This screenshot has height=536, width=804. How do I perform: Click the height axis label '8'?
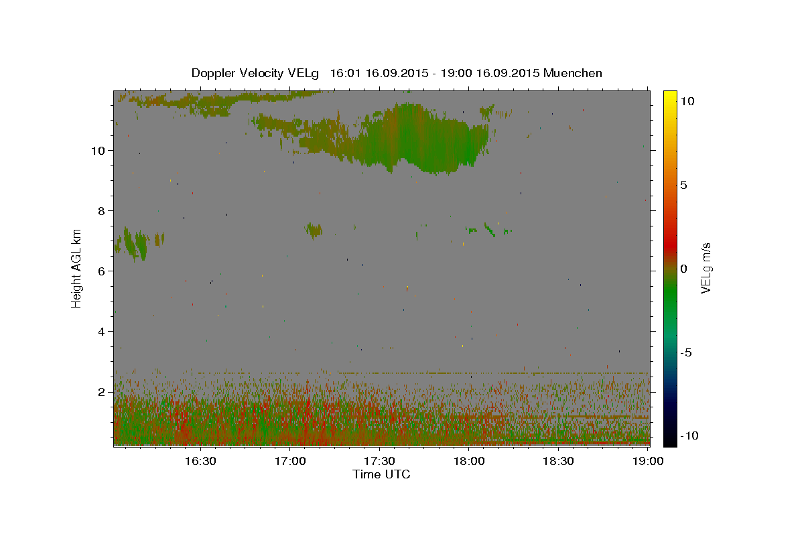[x=102, y=211]
